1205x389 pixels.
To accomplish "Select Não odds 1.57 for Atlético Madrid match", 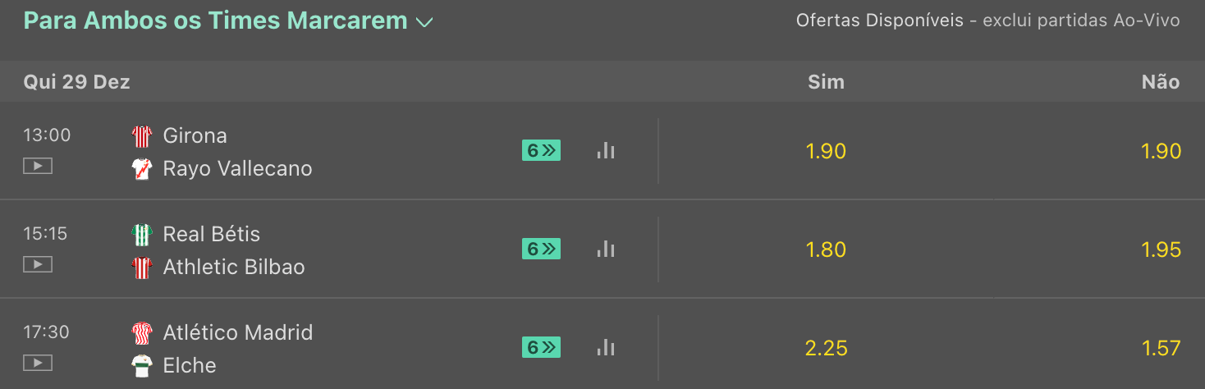I will point(1161,348).
